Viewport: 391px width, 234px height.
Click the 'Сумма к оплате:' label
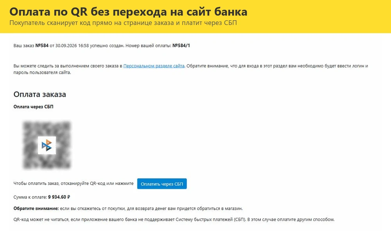(x=30, y=197)
